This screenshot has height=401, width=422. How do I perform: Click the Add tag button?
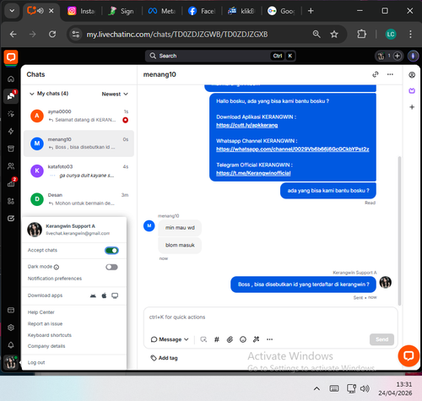coord(164,358)
